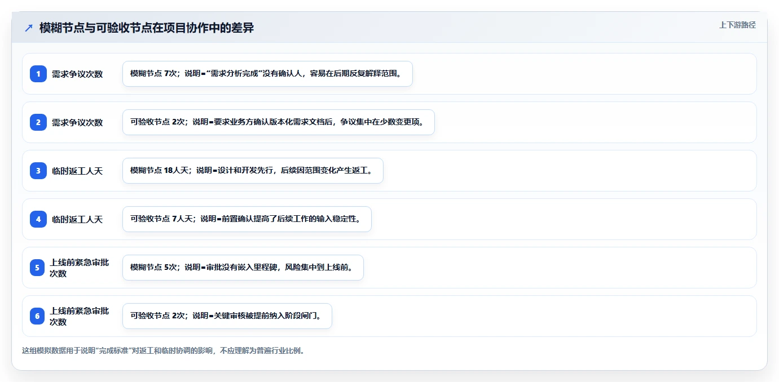Select the heading 模糊节点与可验收节点在项目协作中的差异
Image resolution: width=779 pixels, height=382 pixels.
[x=147, y=28]
